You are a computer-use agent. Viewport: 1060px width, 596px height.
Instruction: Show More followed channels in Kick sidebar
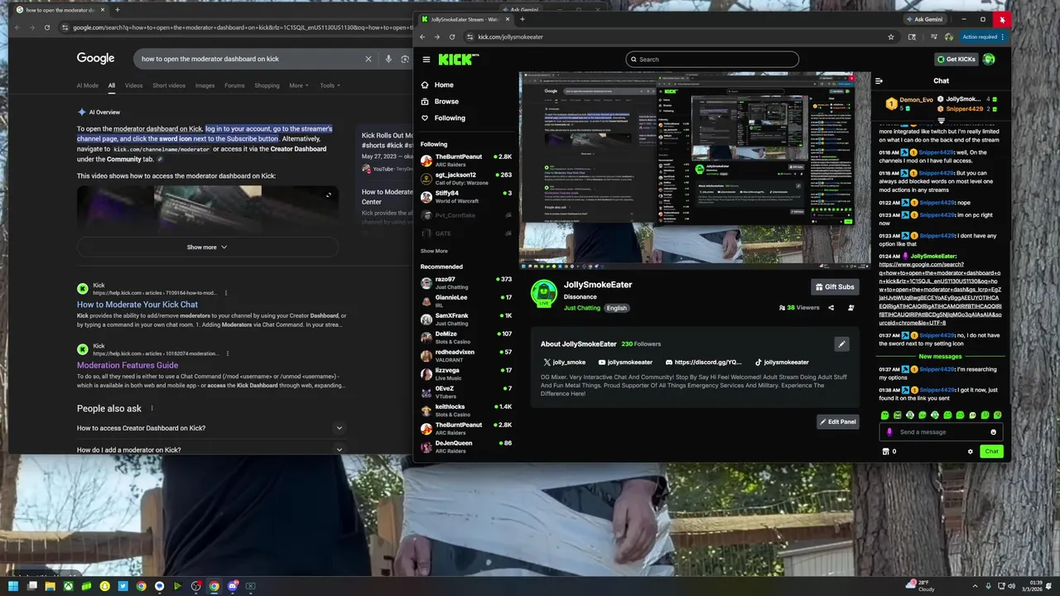pos(434,251)
